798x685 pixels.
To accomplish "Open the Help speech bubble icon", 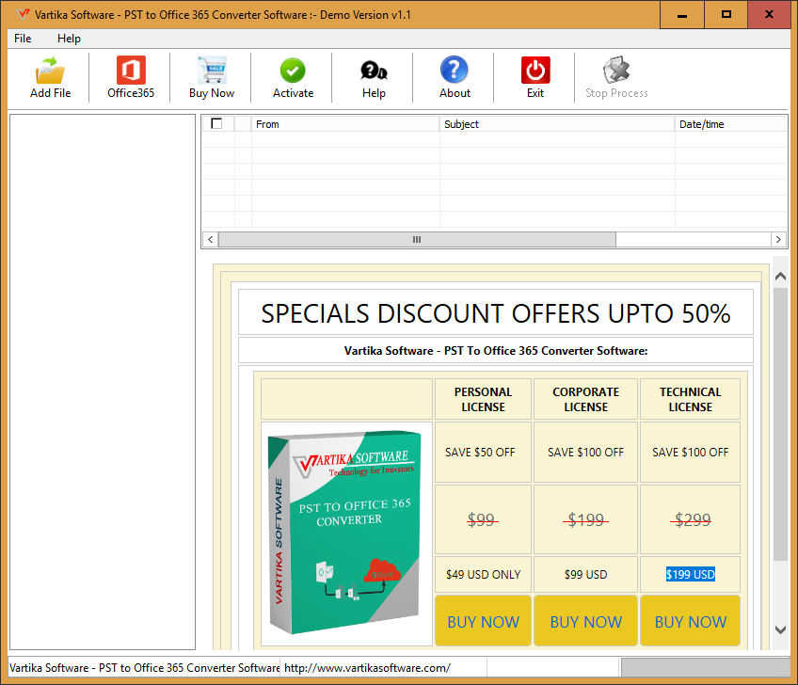I will click(x=374, y=71).
